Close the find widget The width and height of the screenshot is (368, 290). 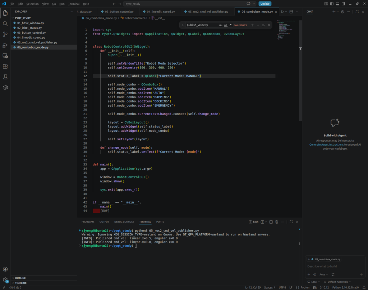click(269, 25)
